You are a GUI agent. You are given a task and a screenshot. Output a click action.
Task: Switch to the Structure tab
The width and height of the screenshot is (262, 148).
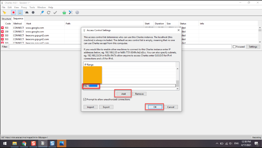tap(6, 19)
